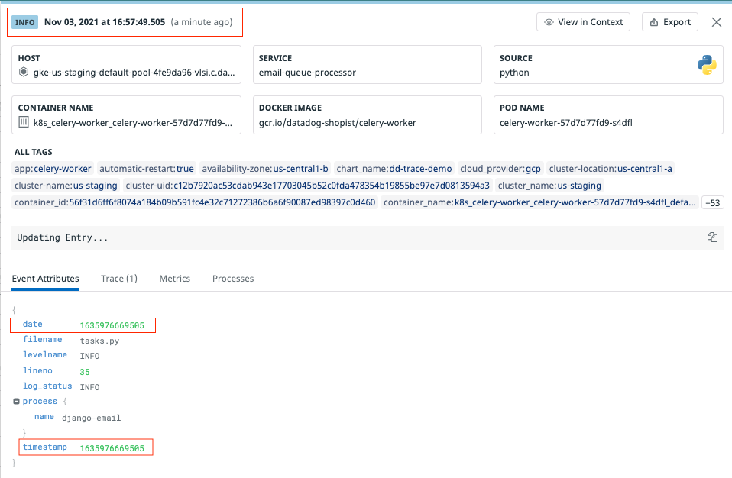Export this log entry
Screen dimensions: 732x478
(x=669, y=22)
